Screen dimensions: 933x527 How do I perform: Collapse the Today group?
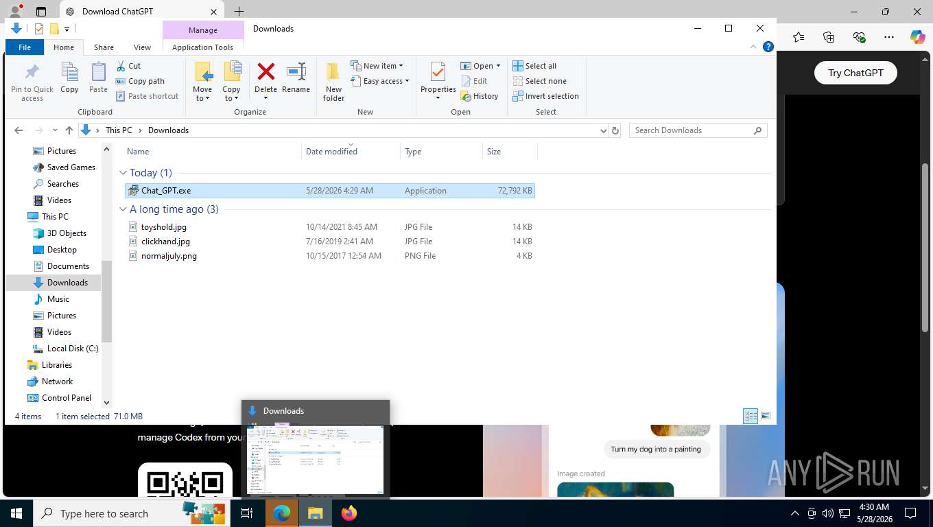[123, 173]
